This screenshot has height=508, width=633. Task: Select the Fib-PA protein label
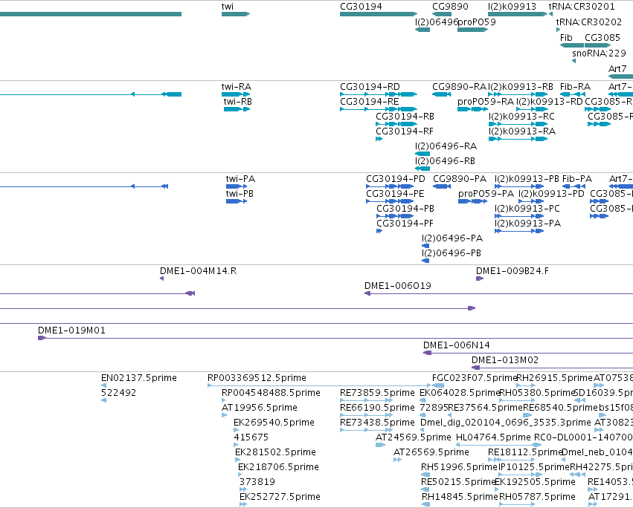[577, 178]
